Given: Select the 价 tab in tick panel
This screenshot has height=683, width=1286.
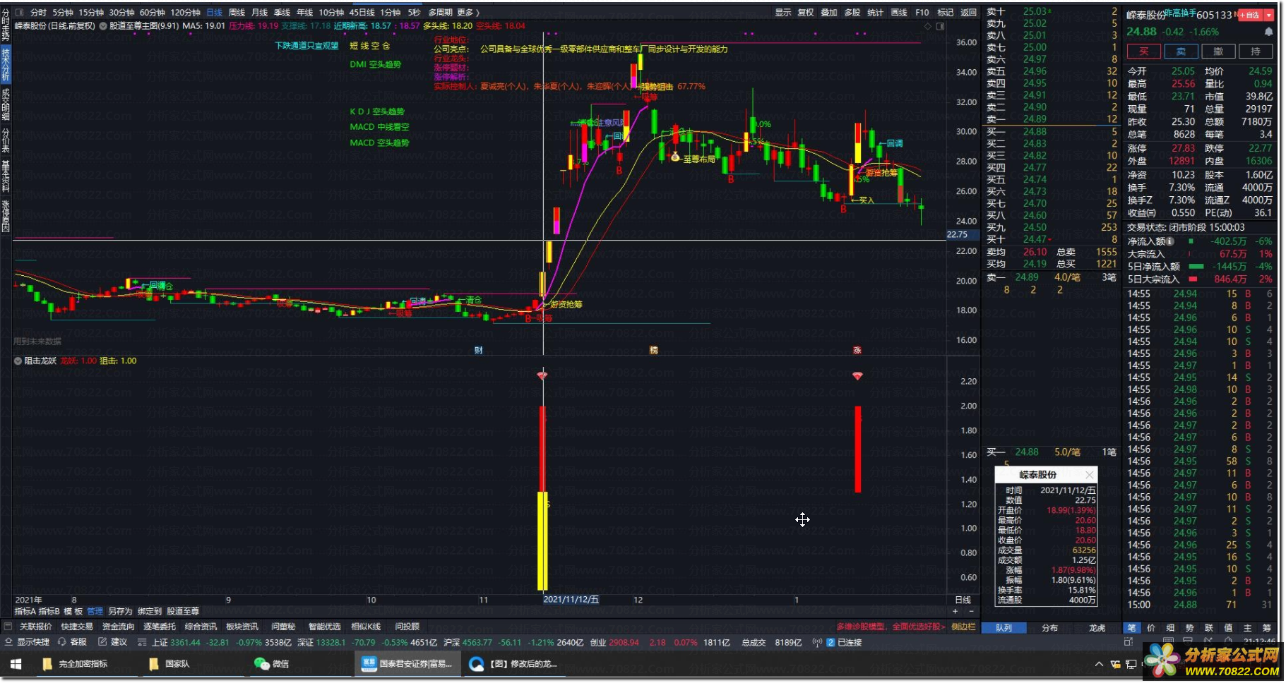Looking at the screenshot, I should click(x=1151, y=627).
